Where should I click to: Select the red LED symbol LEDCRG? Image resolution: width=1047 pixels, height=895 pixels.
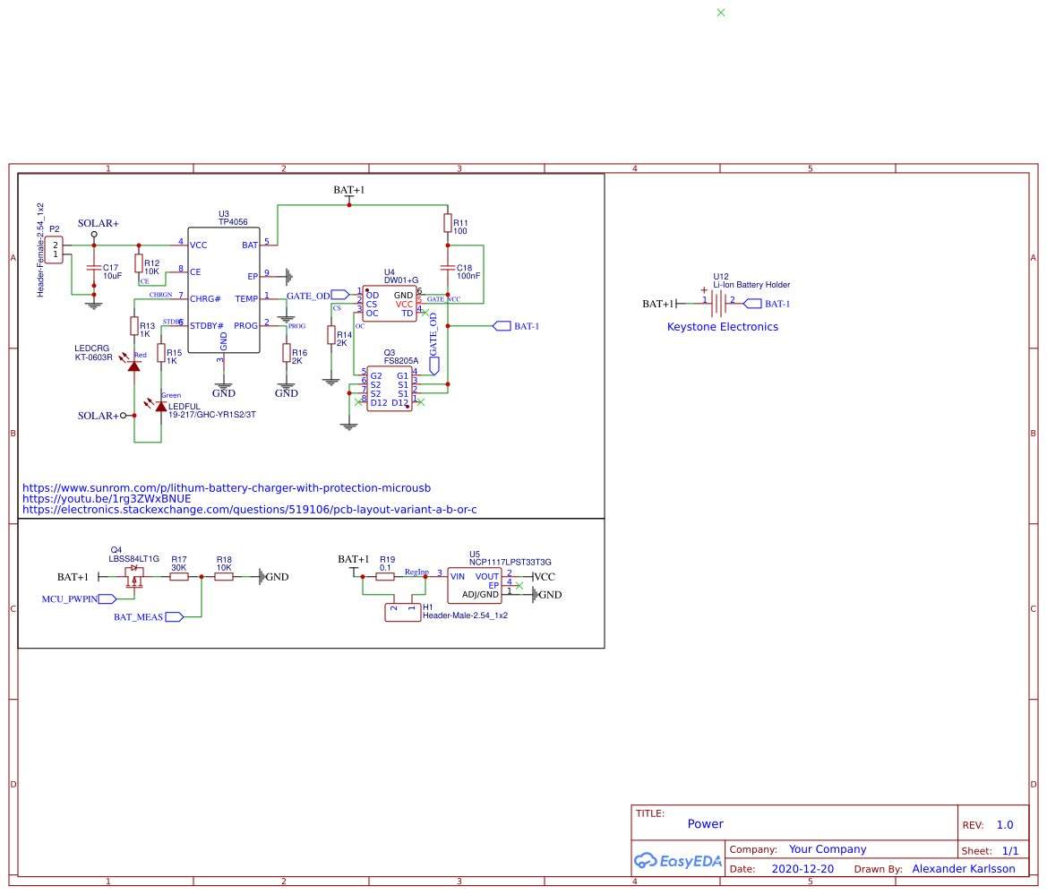point(134,365)
